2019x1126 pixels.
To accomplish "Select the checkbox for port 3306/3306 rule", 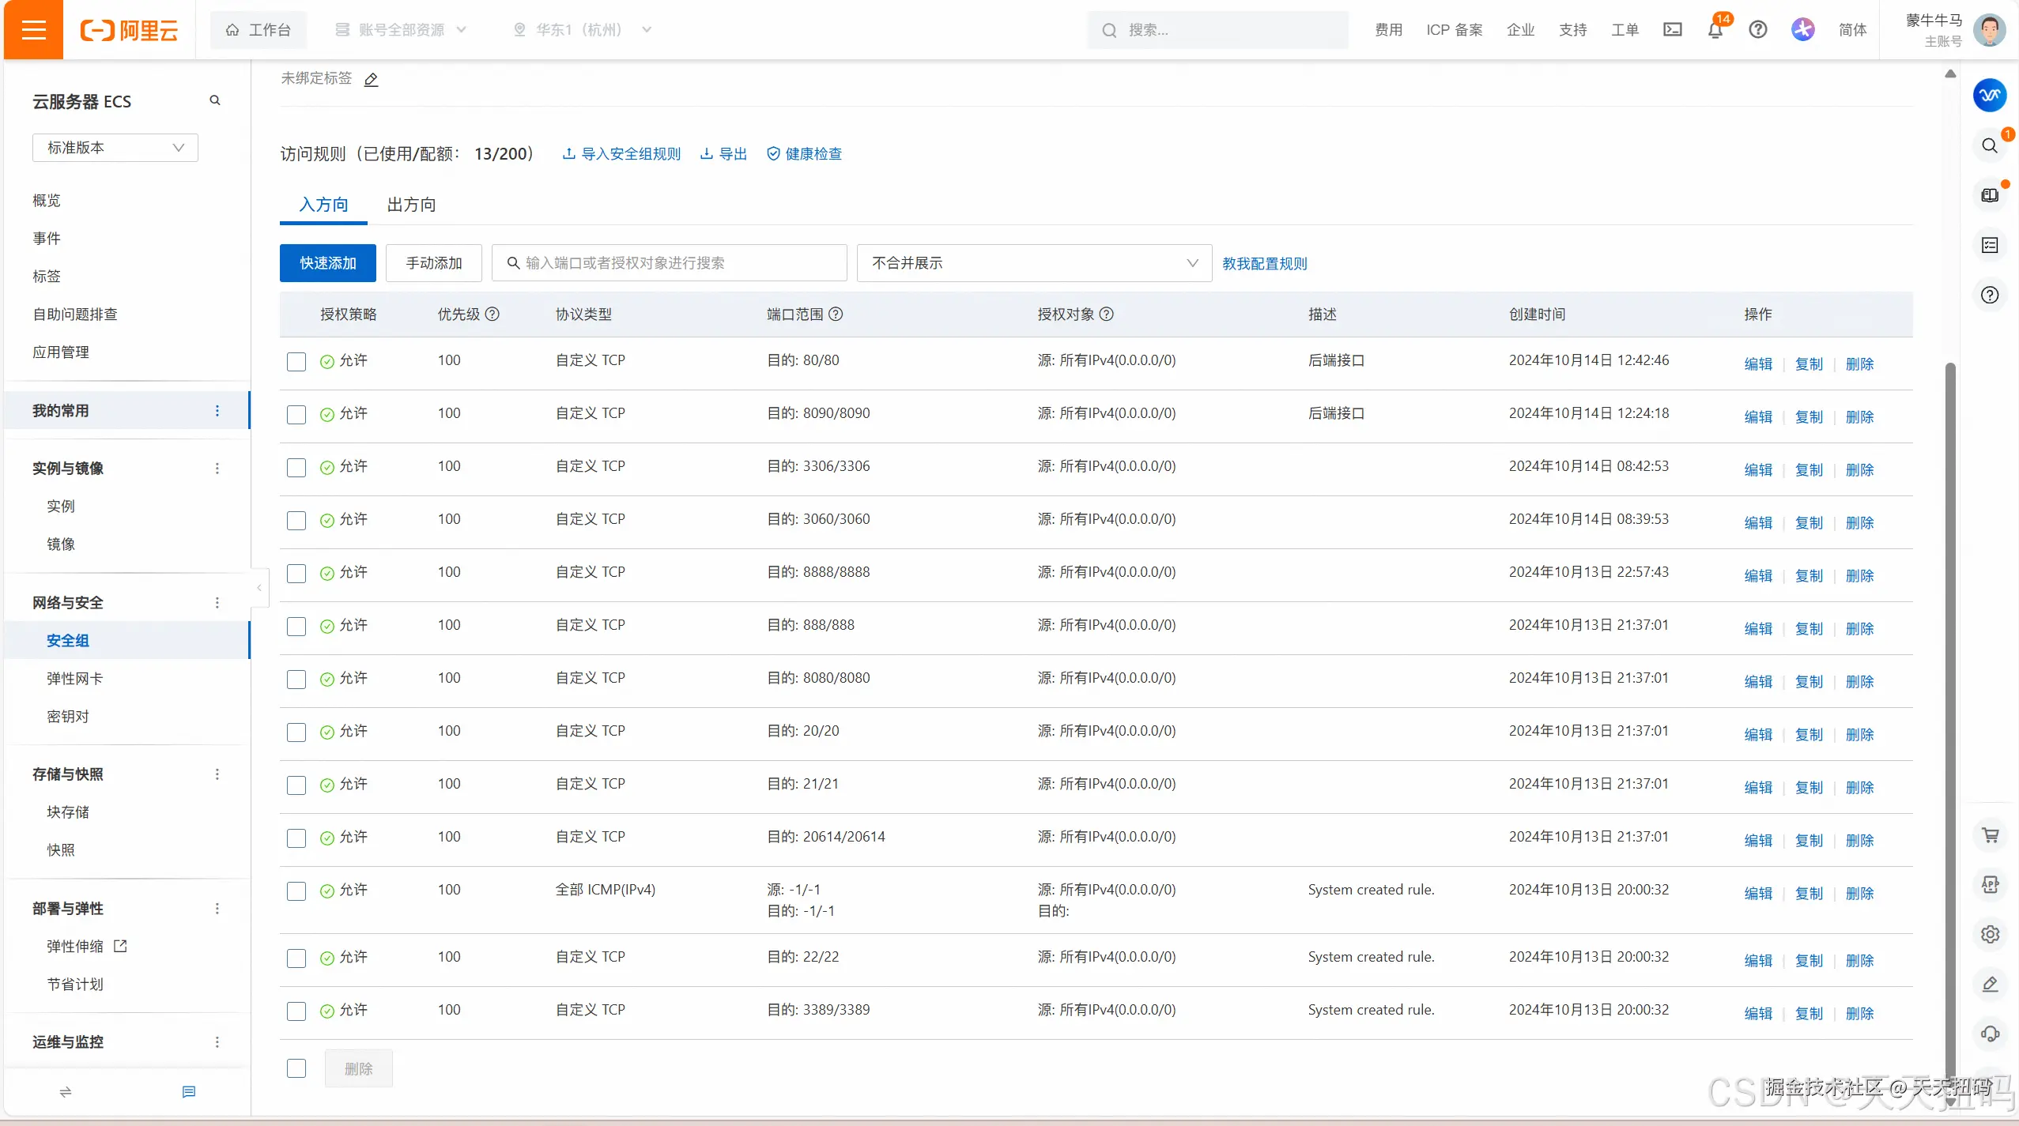I will point(296,468).
